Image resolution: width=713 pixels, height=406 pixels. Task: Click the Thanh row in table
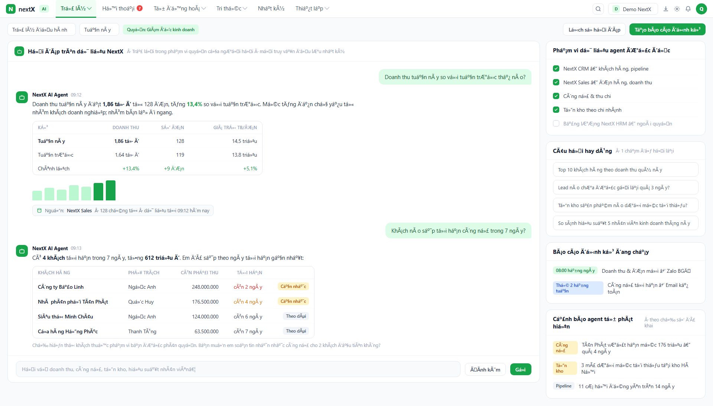[x=173, y=331]
